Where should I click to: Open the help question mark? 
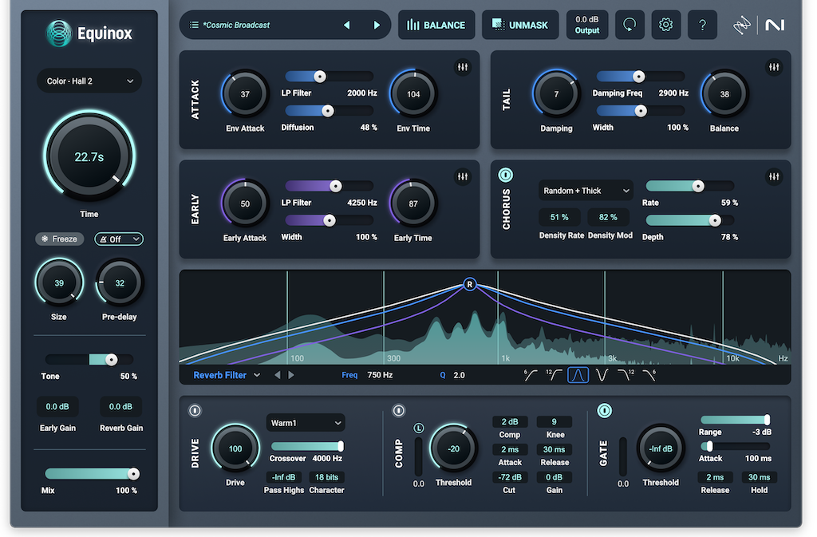[x=702, y=25]
